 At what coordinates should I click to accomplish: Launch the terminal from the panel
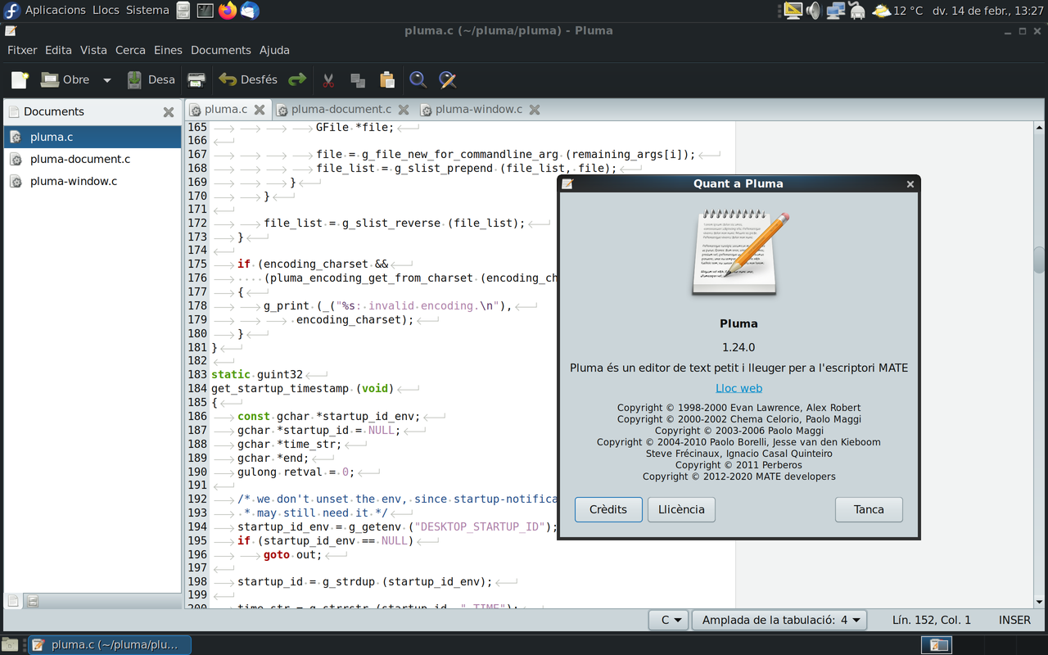point(205,10)
